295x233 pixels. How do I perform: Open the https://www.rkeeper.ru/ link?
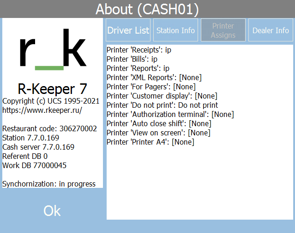[x=42, y=110]
